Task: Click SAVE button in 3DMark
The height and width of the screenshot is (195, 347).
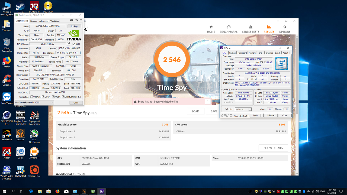Action: pos(214,111)
